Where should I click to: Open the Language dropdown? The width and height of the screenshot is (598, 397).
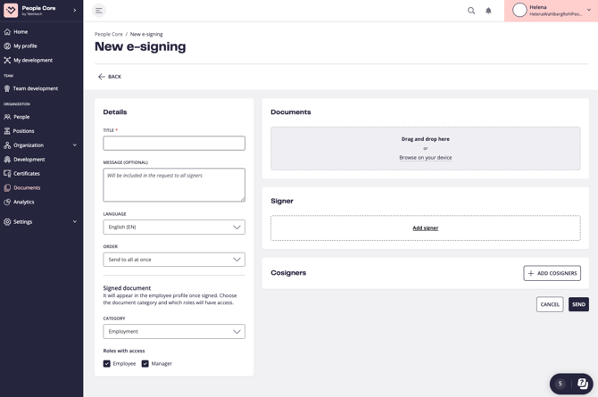(174, 227)
